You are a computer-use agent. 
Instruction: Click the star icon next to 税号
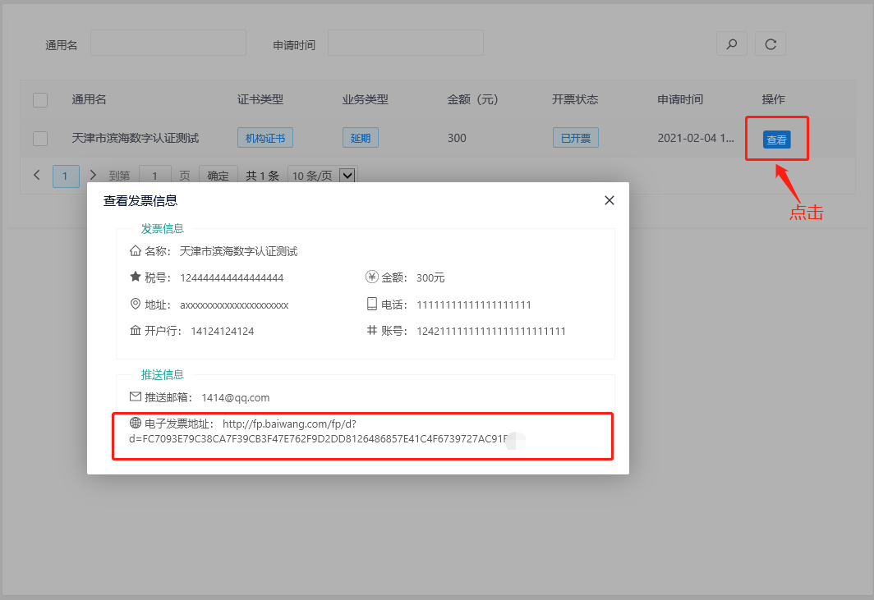[x=136, y=277]
